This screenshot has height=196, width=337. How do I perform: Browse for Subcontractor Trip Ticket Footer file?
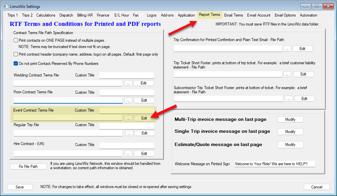(289, 99)
